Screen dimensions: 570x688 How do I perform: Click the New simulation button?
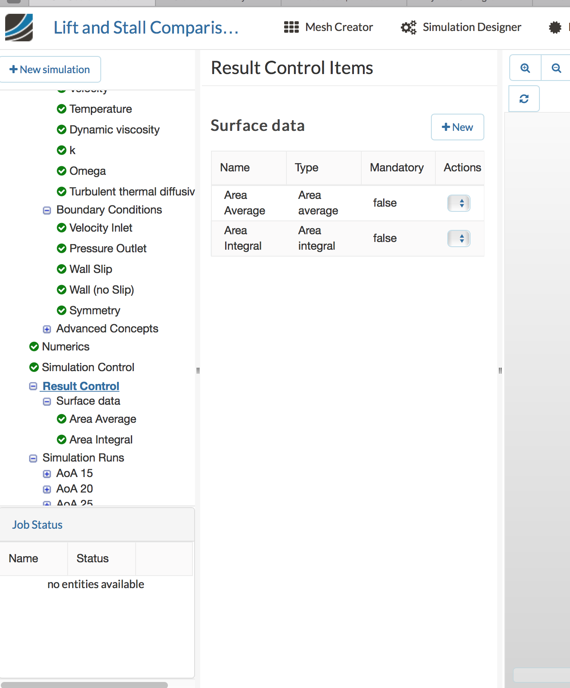coord(50,69)
